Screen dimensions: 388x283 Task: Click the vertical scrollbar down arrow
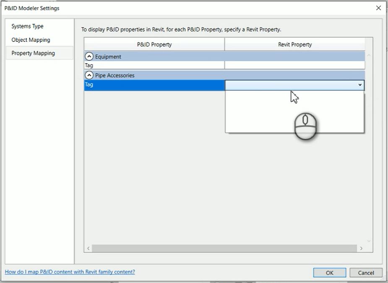368,241
